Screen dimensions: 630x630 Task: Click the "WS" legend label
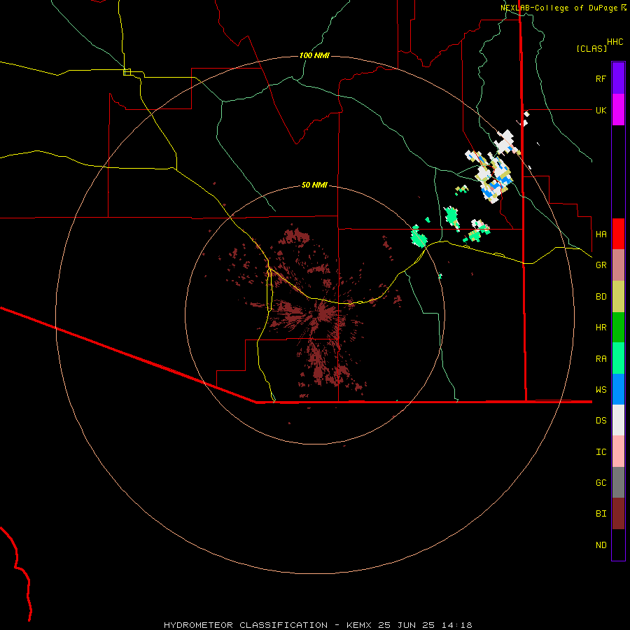(x=601, y=389)
